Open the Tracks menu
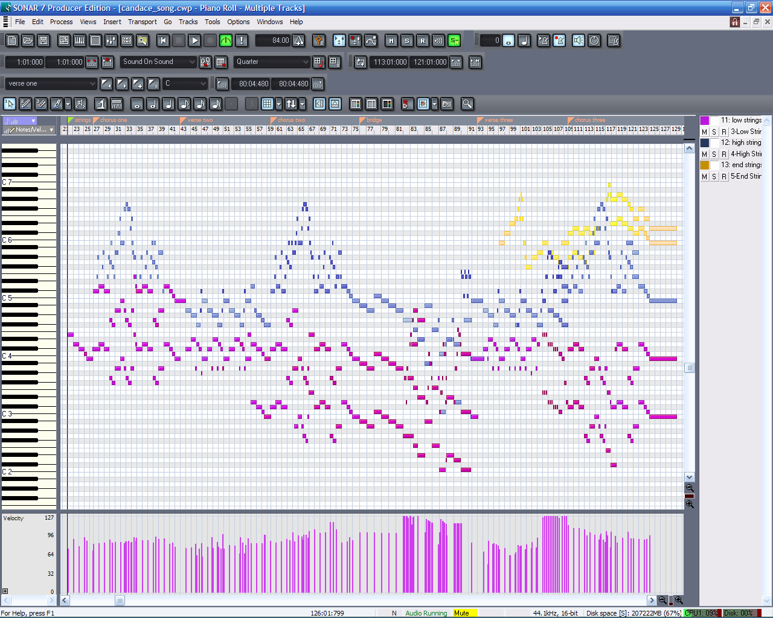 pyautogui.click(x=188, y=22)
